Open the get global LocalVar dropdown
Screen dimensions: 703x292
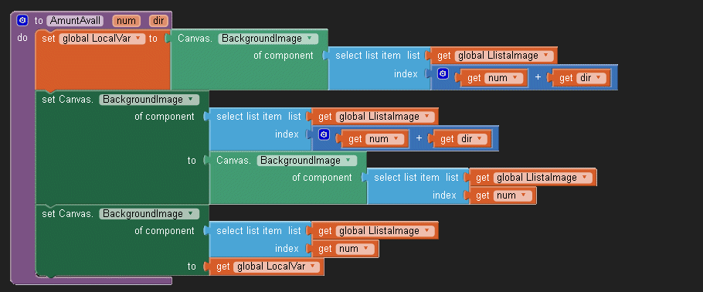coord(277,267)
